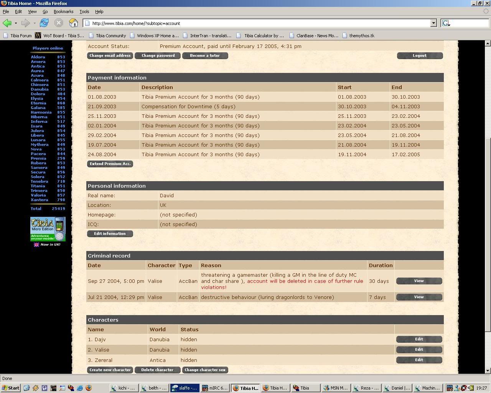
Task: Open the Tibia Micro Edition banner
Action: pos(48,229)
